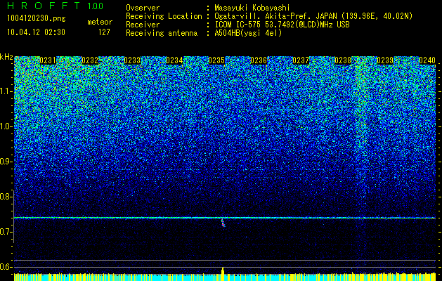Click the colorful meteor echo below the carrier line

click(x=223, y=223)
